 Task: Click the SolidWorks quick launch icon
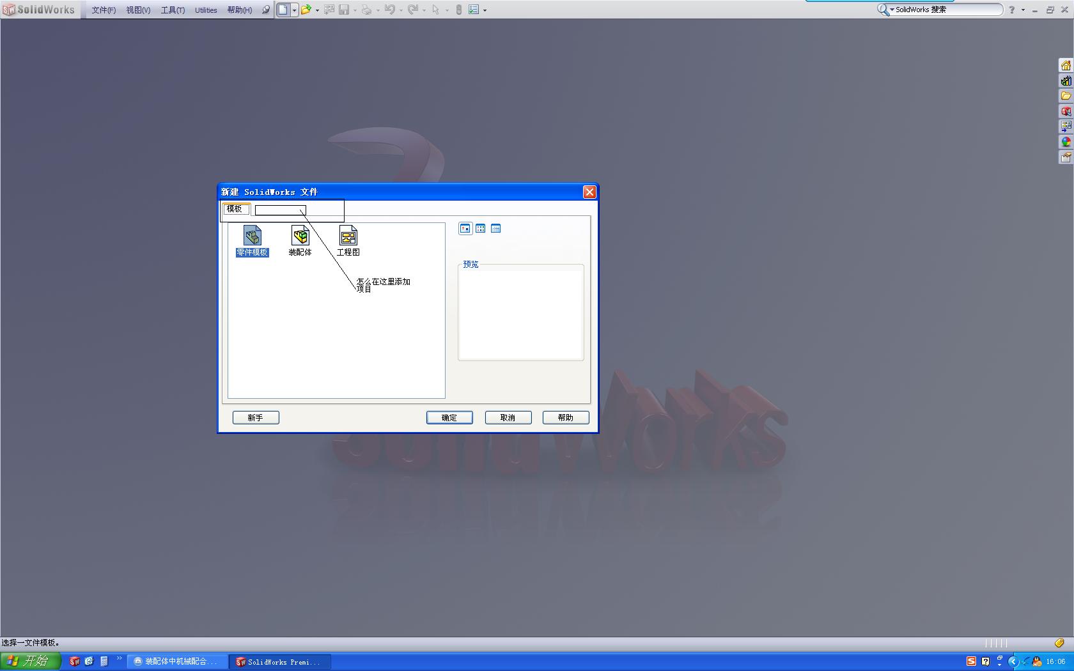click(x=75, y=661)
